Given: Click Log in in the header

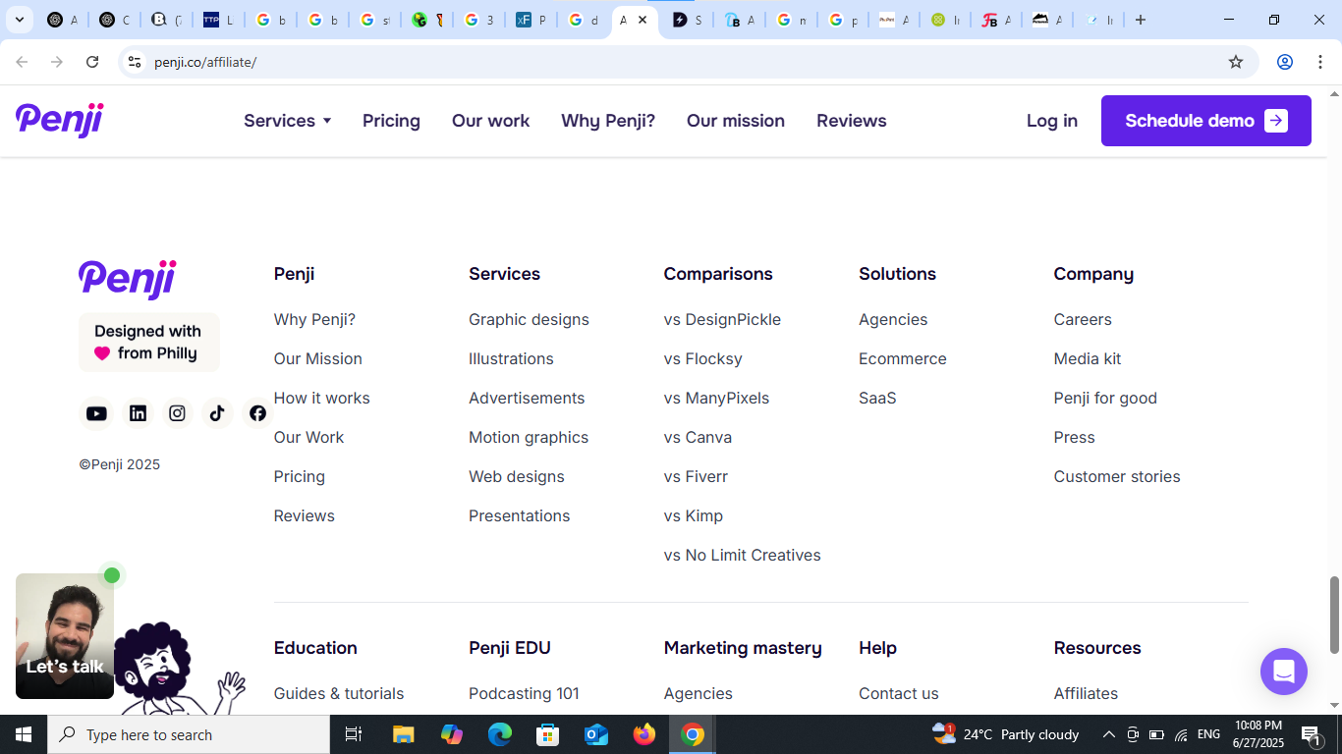Looking at the screenshot, I should (x=1052, y=121).
